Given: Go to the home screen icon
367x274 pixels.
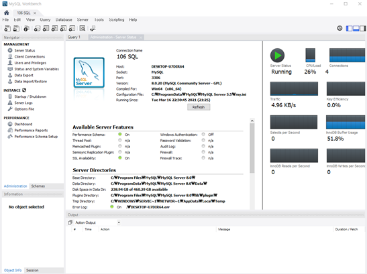Looking at the screenshot, I should [6, 13].
